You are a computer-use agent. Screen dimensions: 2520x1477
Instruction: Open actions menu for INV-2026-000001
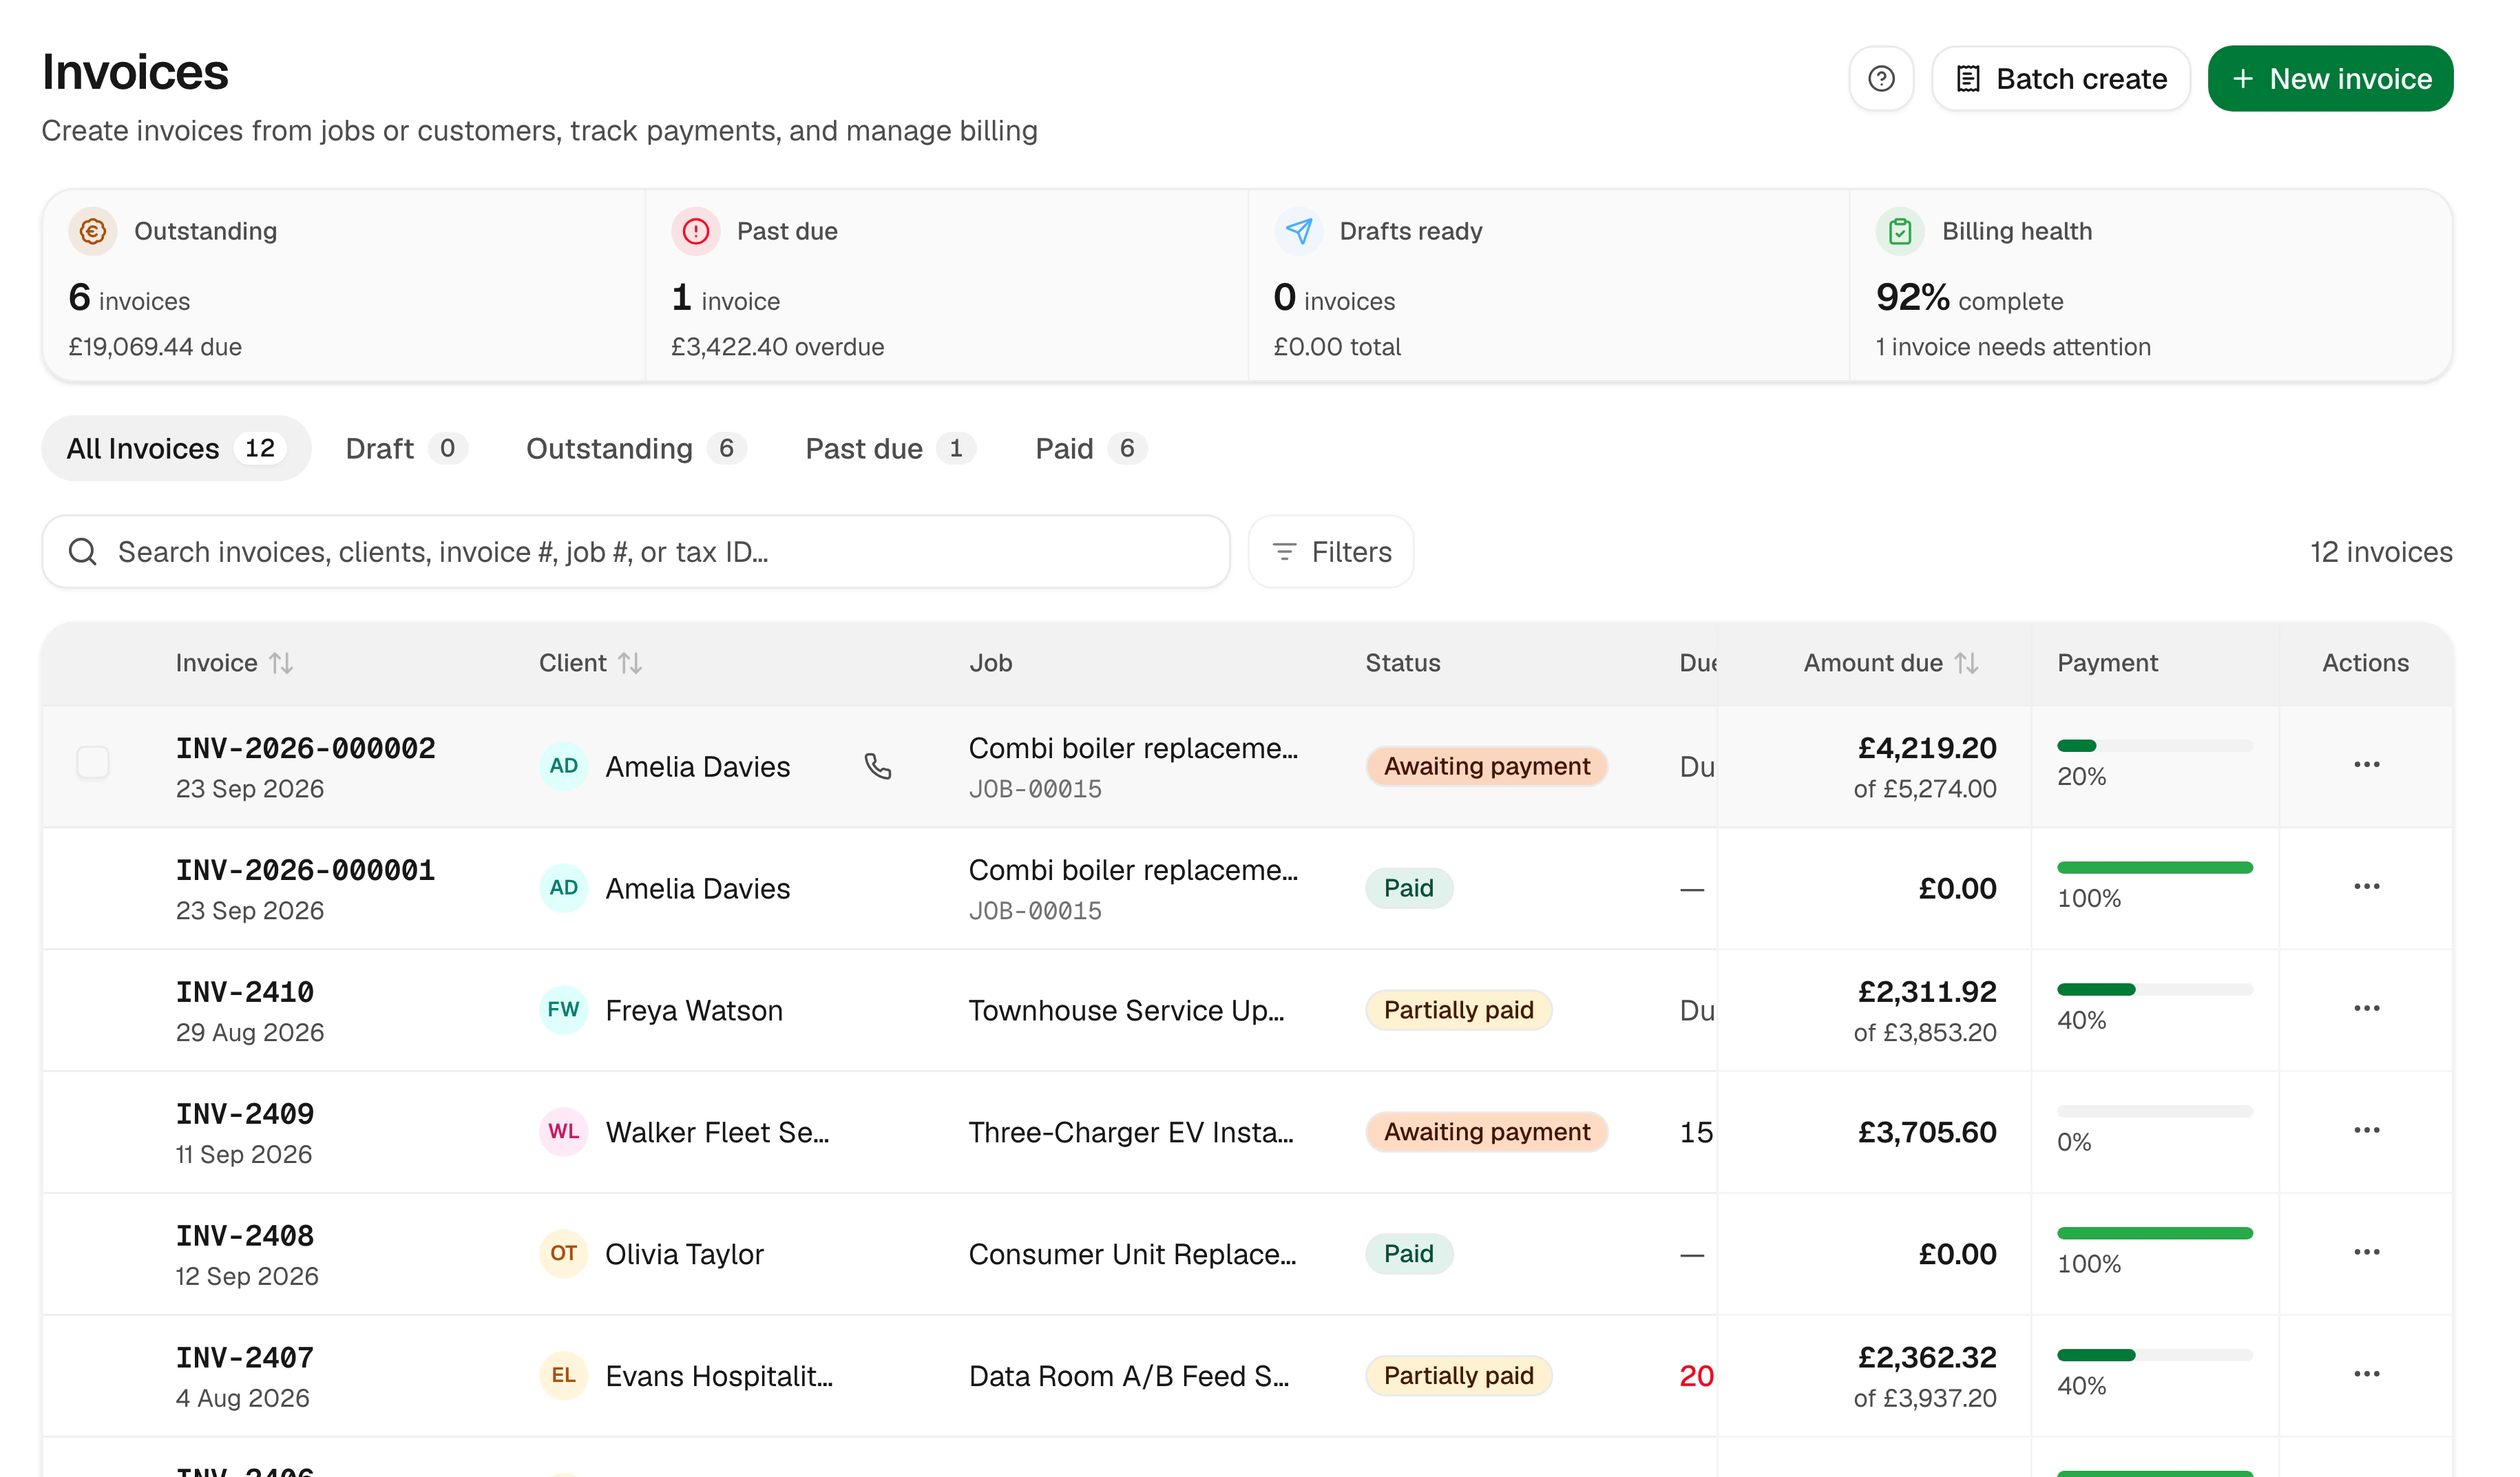click(2366, 887)
